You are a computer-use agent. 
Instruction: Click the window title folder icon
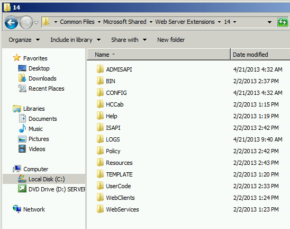pos(7,7)
